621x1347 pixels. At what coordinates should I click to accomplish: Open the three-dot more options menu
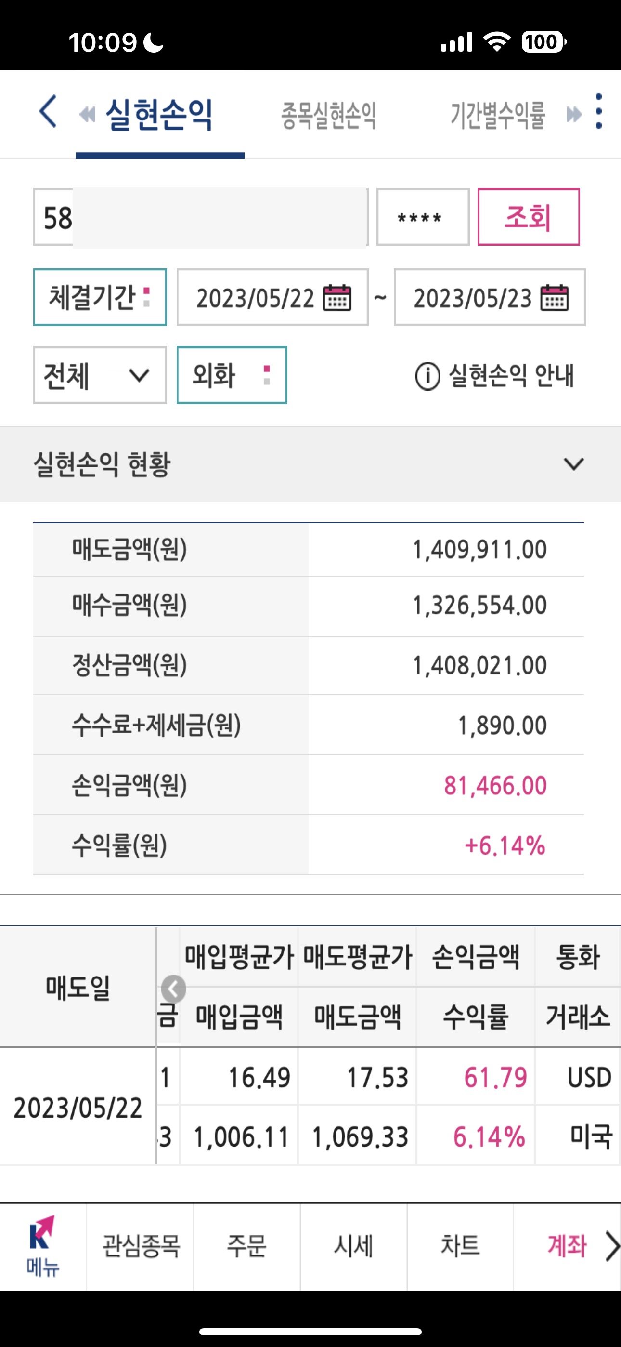click(599, 111)
